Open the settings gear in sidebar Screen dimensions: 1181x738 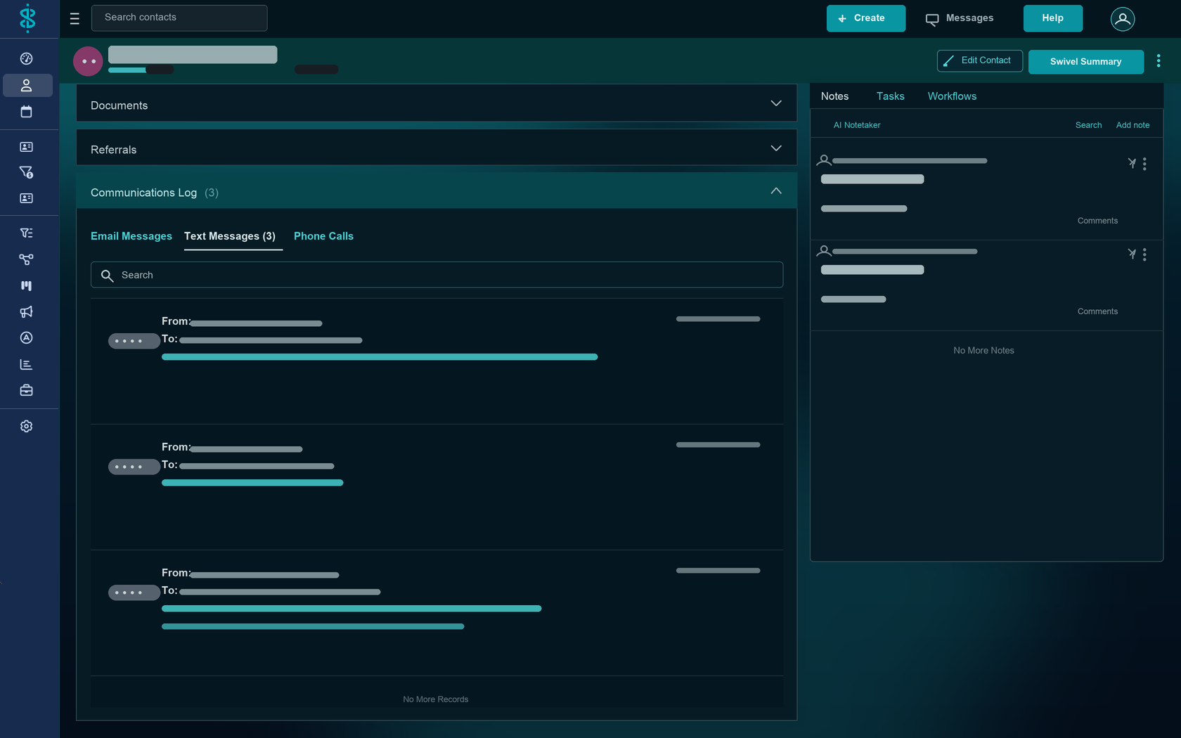pyautogui.click(x=26, y=427)
